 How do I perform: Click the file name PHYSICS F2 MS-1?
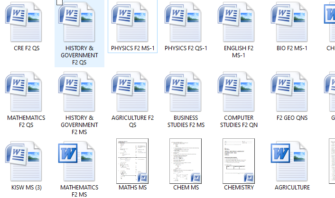(133, 48)
